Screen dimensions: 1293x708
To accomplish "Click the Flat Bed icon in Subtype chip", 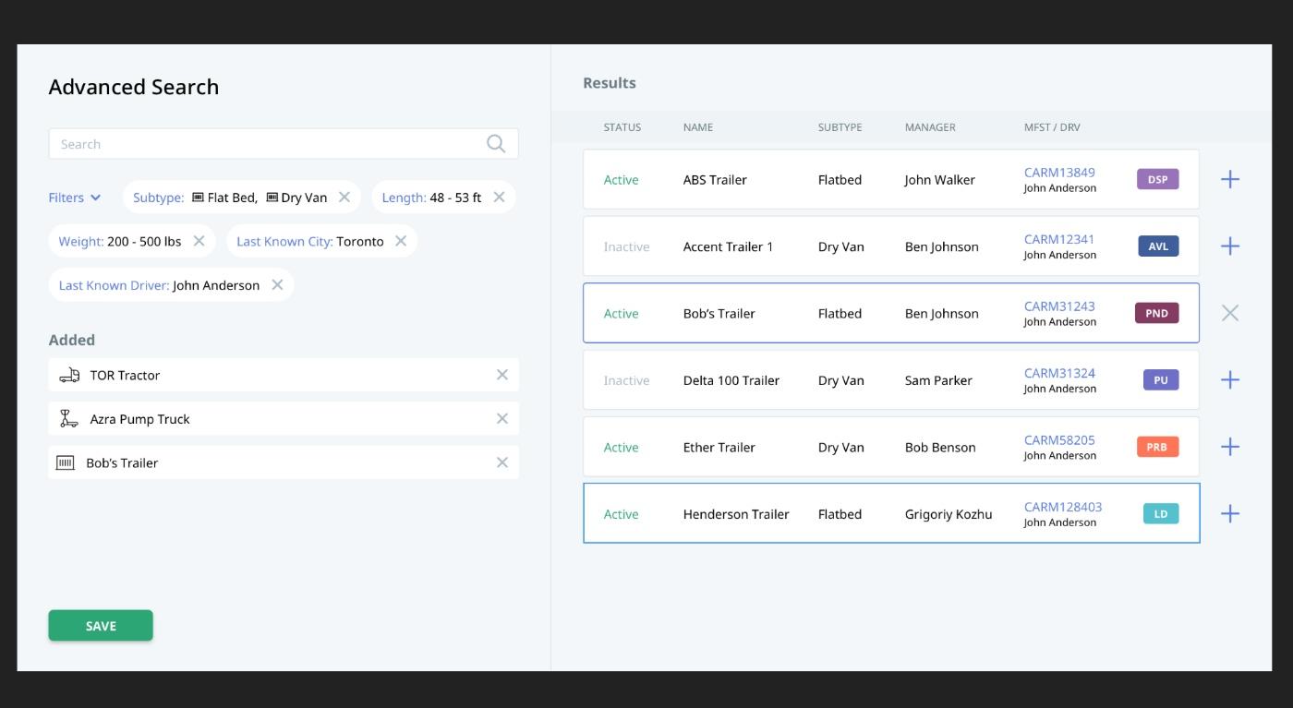I will click(198, 197).
